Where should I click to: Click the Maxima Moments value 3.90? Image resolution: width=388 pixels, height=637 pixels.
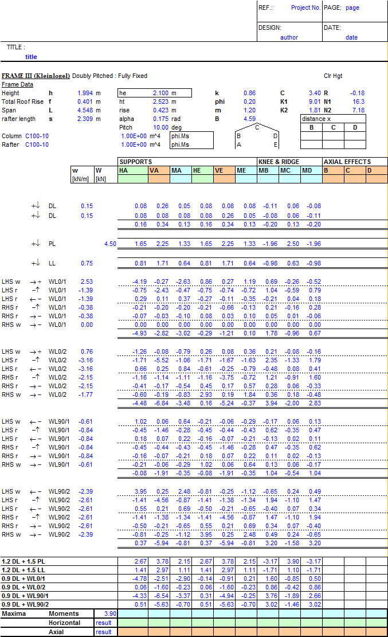[108, 613]
